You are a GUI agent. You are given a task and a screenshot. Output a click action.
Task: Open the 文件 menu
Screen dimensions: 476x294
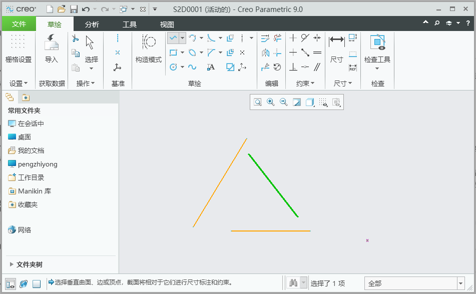click(x=19, y=23)
